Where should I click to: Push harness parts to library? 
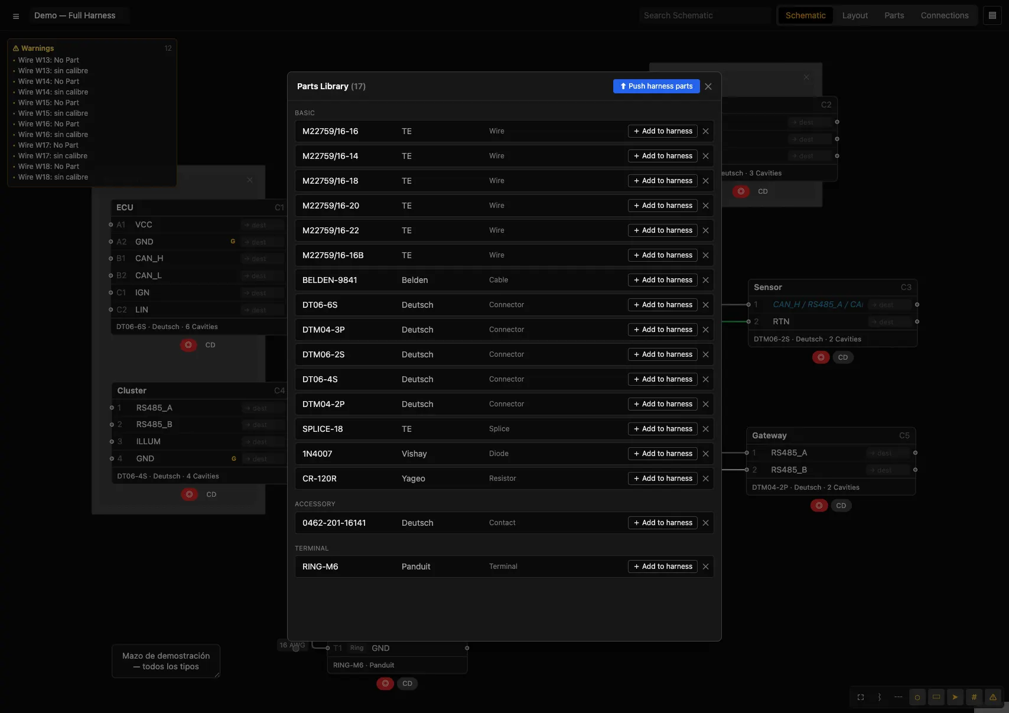656,86
